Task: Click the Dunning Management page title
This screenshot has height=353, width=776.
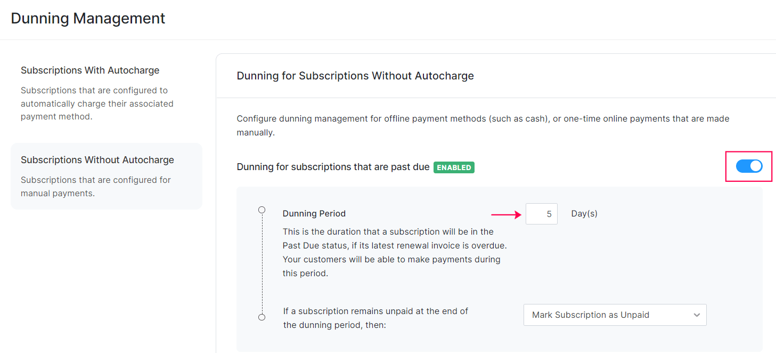Action: tap(87, 18)
